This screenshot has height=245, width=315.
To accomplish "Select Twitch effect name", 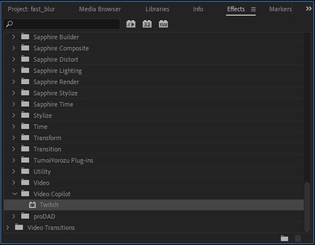I will coord(49,205).
